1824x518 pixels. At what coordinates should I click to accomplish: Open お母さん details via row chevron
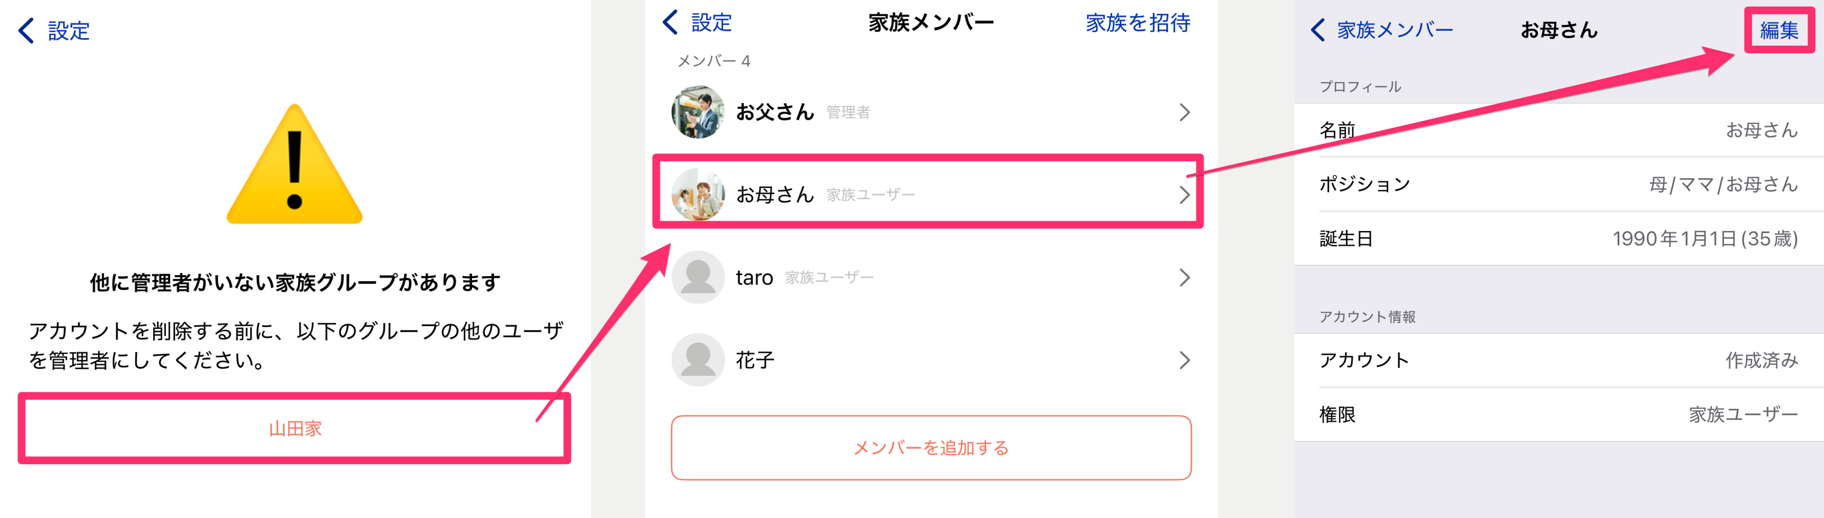(1184, 195)
